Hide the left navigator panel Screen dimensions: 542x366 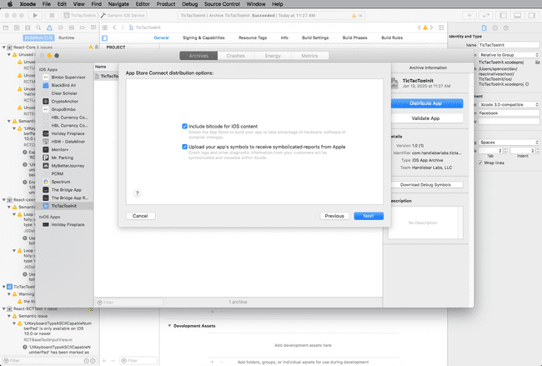click(x=504, y=15)
